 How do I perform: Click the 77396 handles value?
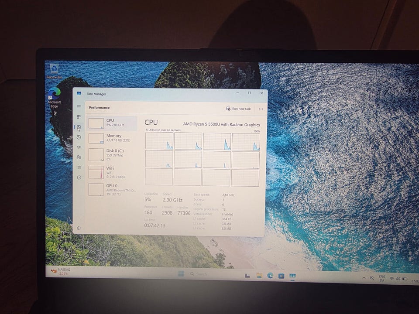[x=184, y=213]
